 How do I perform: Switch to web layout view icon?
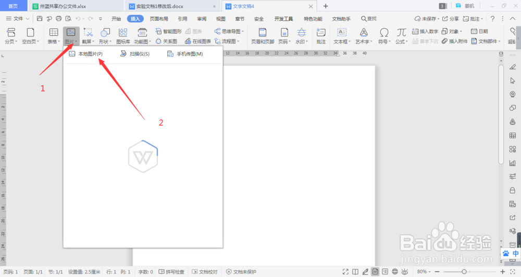coord(395,272)
